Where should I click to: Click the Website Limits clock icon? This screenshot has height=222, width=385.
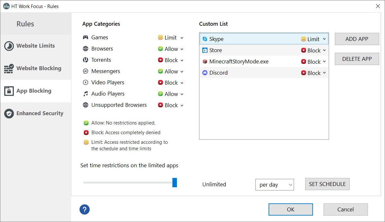tap(9, 46)
